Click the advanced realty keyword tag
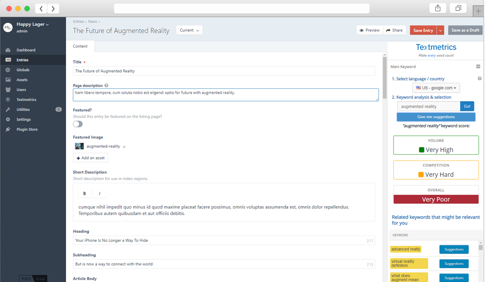Screen dimensions: 485x282 pyautogui.click(x=406, y=249)
